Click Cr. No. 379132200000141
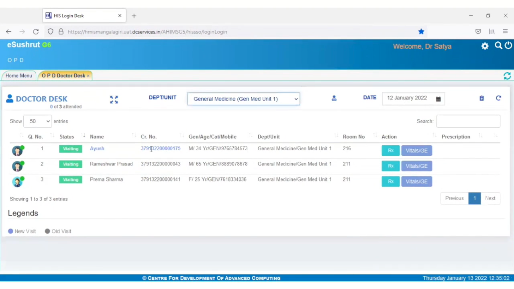Image resolution: width=514 pixels, height=289 pixels. [161, 179]
